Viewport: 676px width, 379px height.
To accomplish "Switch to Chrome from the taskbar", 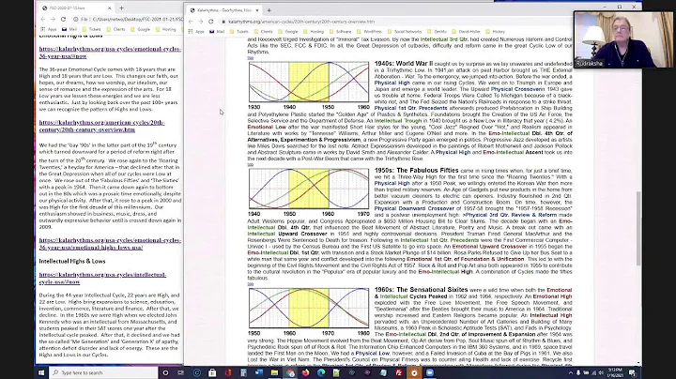I will (x=290, y=372).
